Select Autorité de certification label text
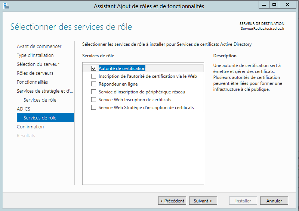 pos(122,68)
